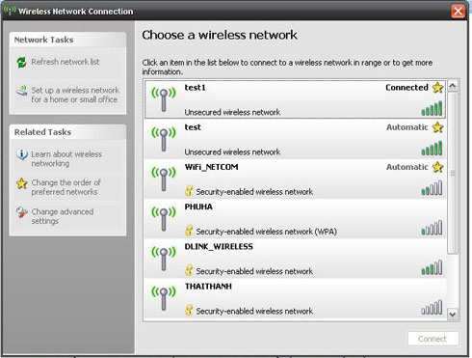Screen dimensions: 472x358
Task: Open Change the order of preferred networks
Action: pyautogui.click(x=66, y=187)
